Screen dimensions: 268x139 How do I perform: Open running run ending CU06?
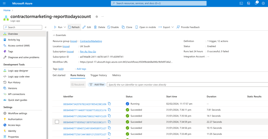click(85, 104)
